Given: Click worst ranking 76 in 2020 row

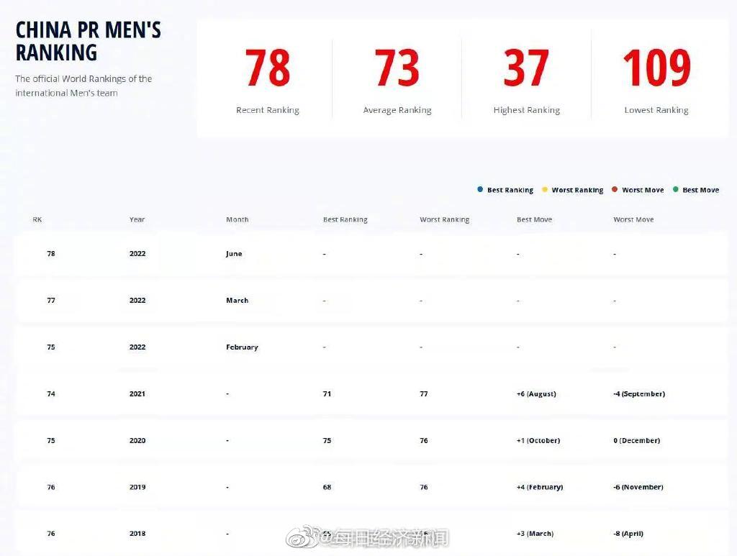Looking at the screenshot, I should pyautogui.click(x=423, y=440).
